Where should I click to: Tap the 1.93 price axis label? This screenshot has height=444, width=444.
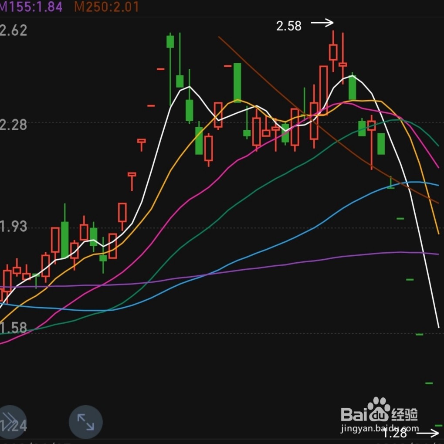click(x=14, y=227)
